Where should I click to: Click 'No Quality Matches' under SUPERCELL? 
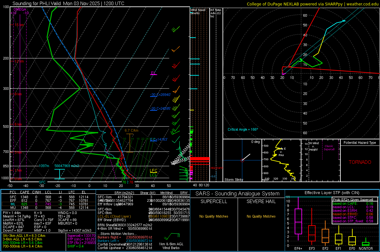[214, 216]
